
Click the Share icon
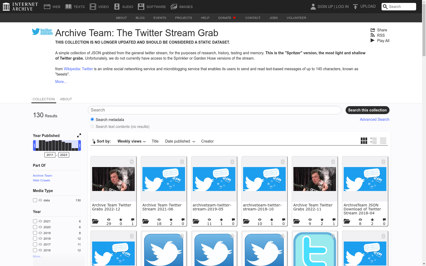373,30
